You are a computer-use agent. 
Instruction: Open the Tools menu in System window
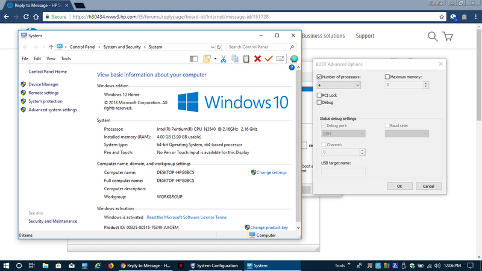[66, 58]
